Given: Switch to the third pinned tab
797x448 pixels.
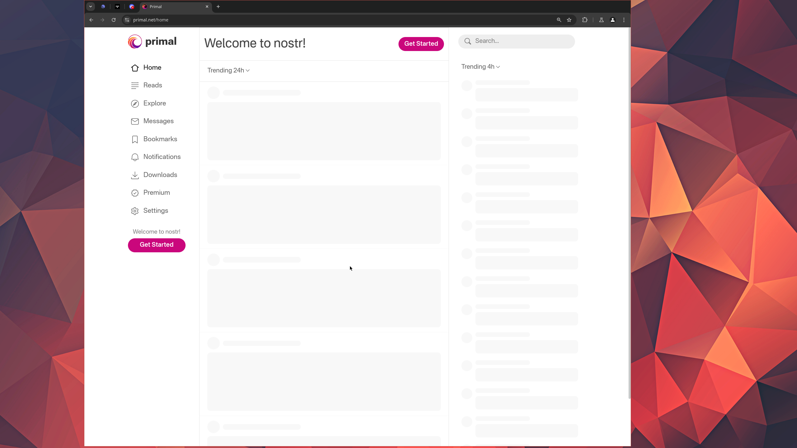Looking at the screenshot, I should click(x=132, y=7).
